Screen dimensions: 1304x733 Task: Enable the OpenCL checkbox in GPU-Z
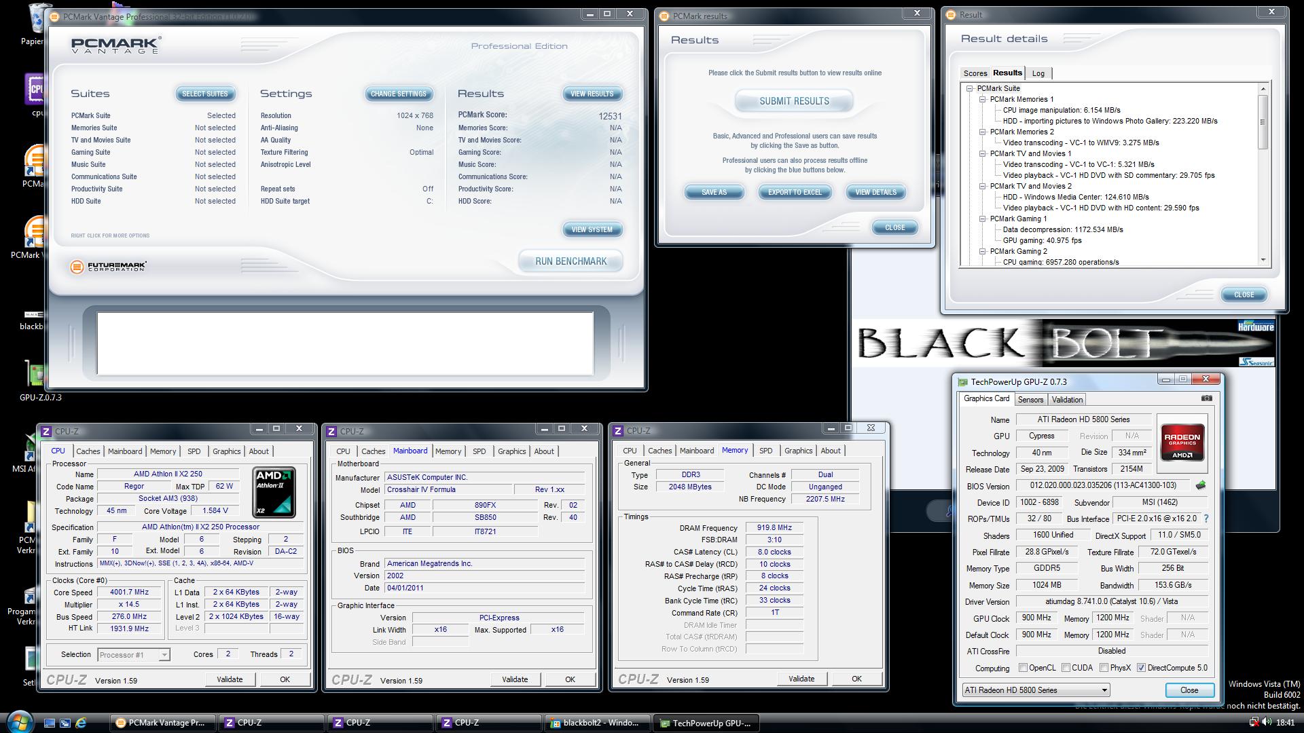coord(1023,668)
